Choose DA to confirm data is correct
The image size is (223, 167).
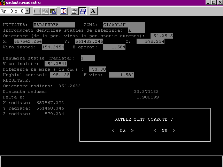click(x=123, y=131)
